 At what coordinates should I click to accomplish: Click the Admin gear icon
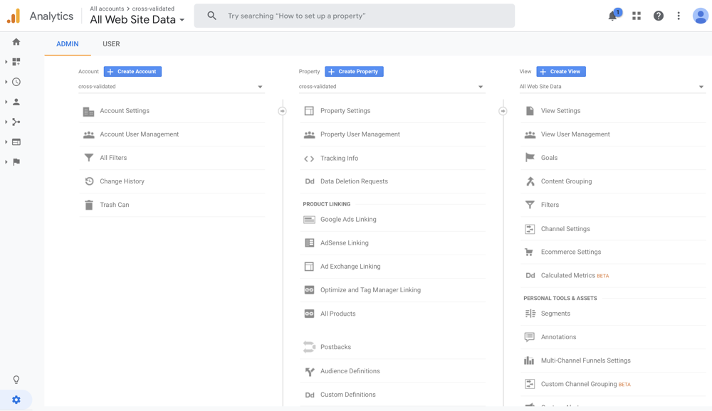click(x=16, y=400)
